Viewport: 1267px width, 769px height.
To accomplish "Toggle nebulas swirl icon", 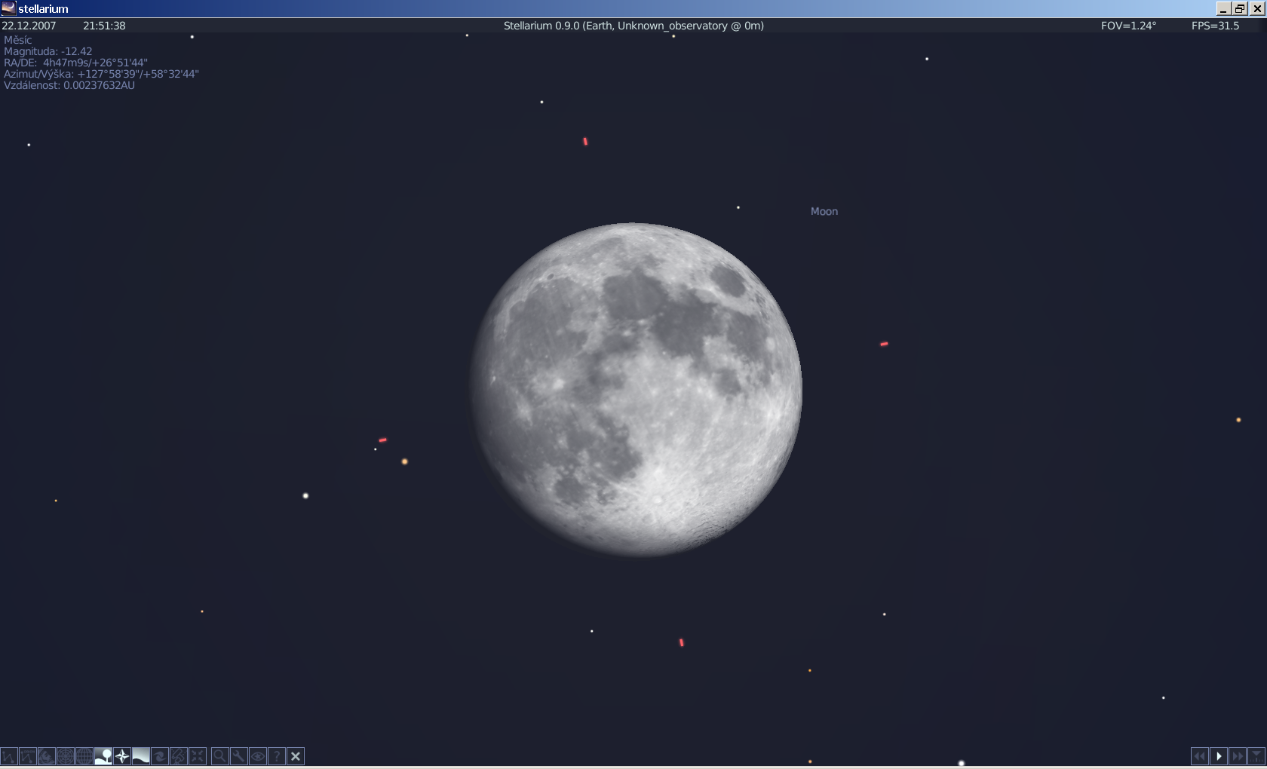I will 160,756.
